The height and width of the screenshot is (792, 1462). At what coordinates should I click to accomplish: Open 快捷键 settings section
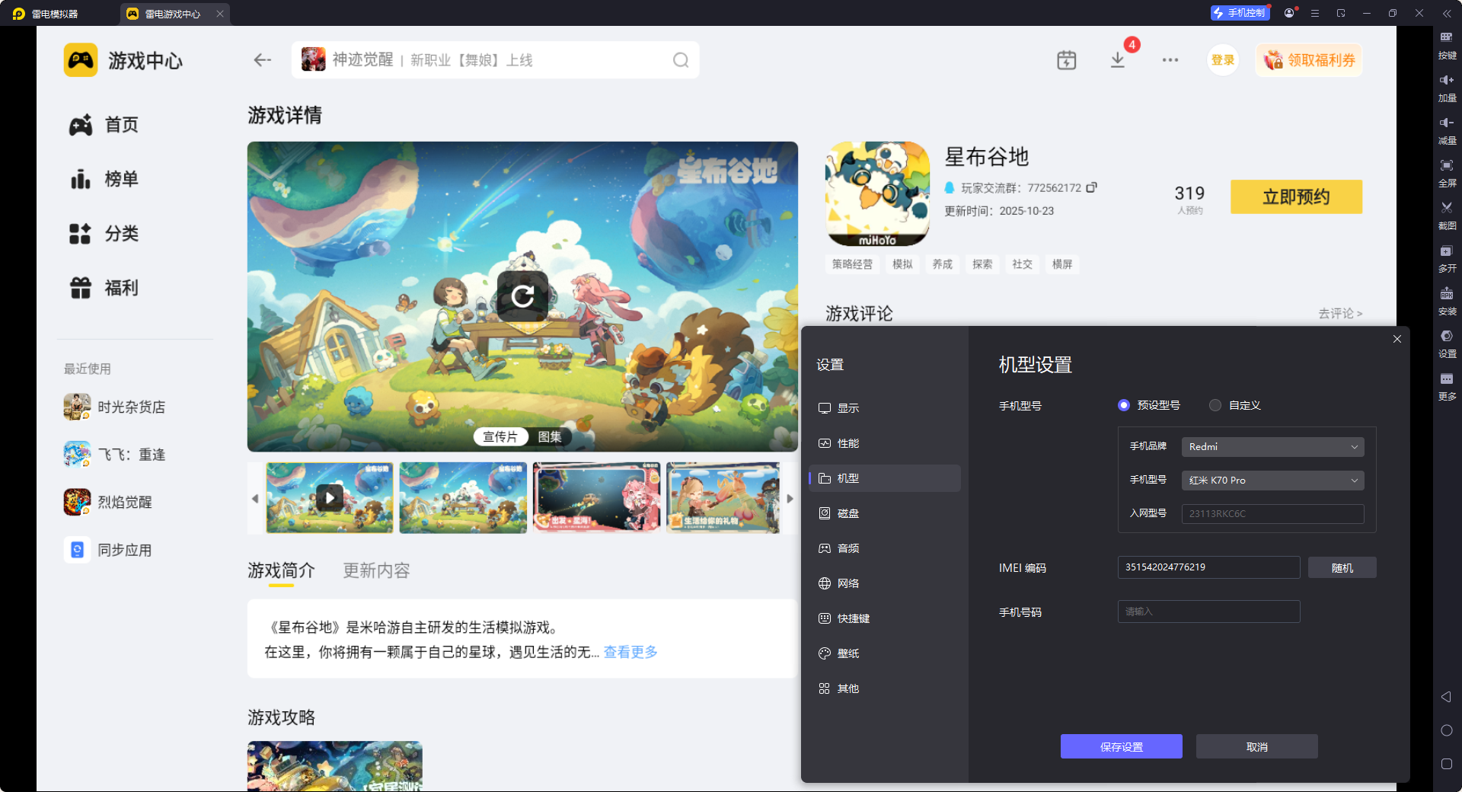[885, 618]
